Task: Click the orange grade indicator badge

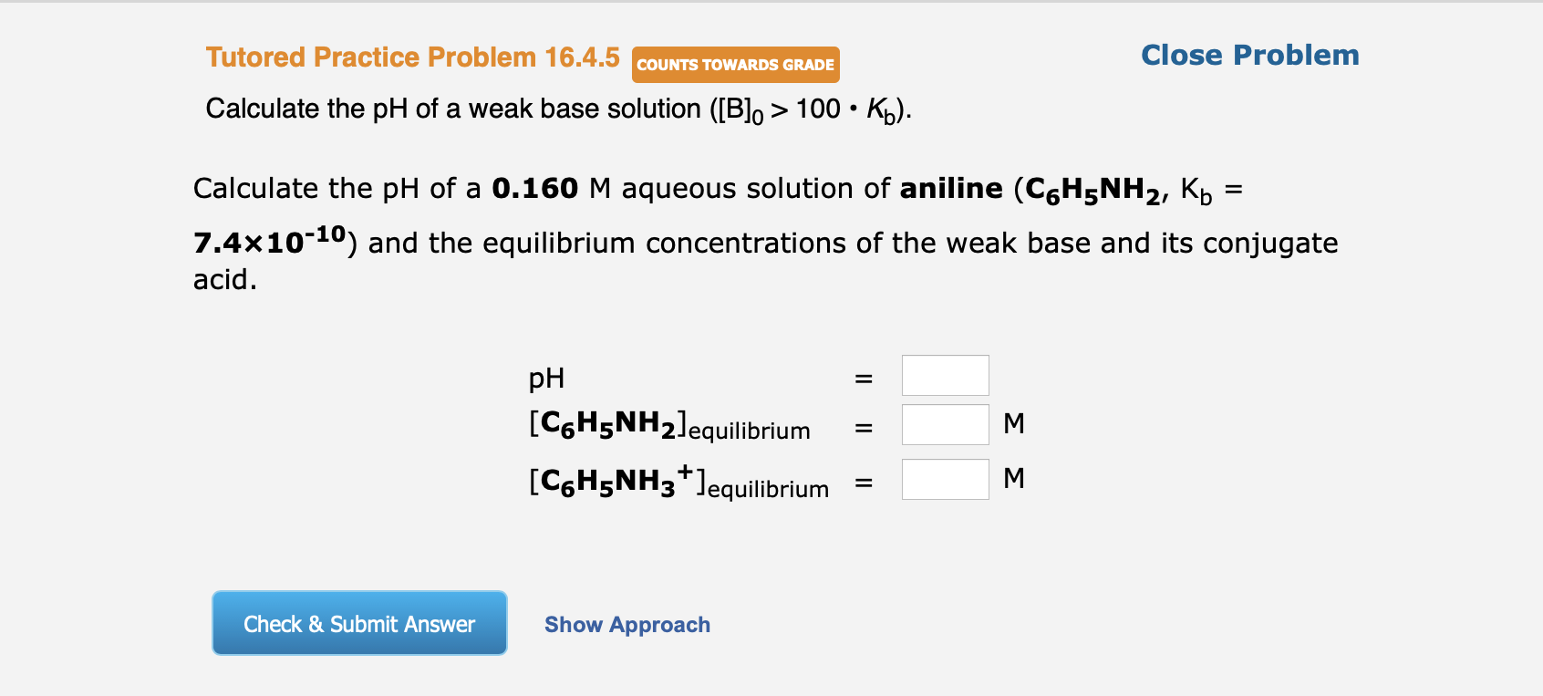Action: [734, 64]
